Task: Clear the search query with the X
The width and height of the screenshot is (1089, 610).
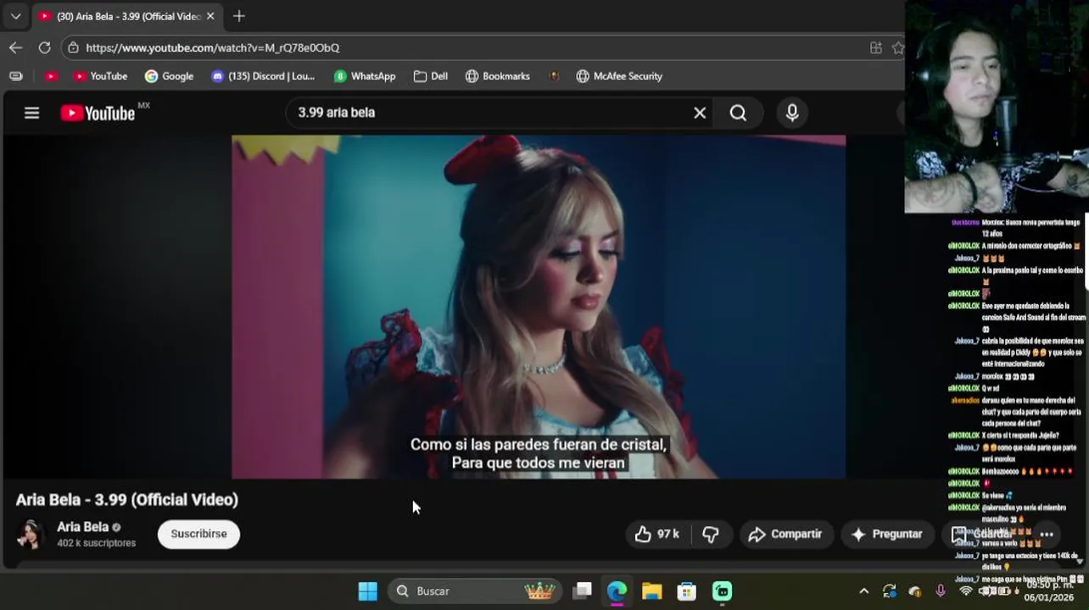Action: (700, 113)
